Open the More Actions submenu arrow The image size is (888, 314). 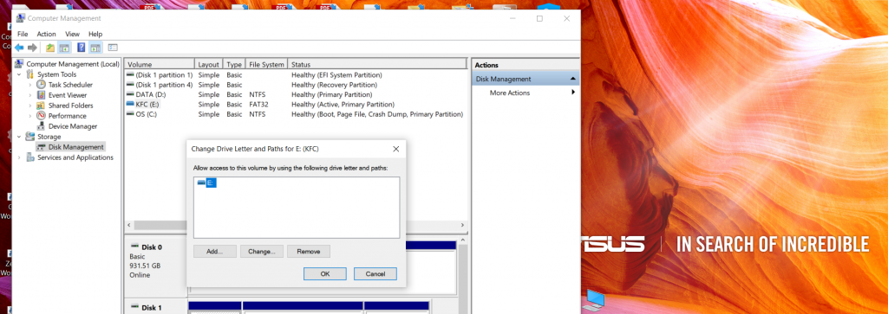click(x=573, y=93)
